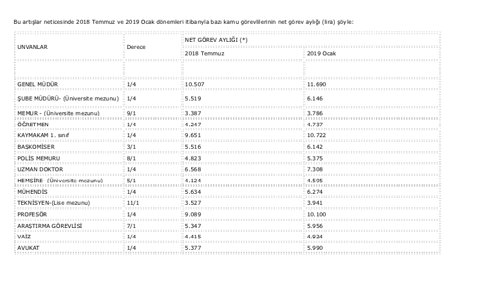Click the 9/1 degree cell for MEMUR

pos(131,113)
